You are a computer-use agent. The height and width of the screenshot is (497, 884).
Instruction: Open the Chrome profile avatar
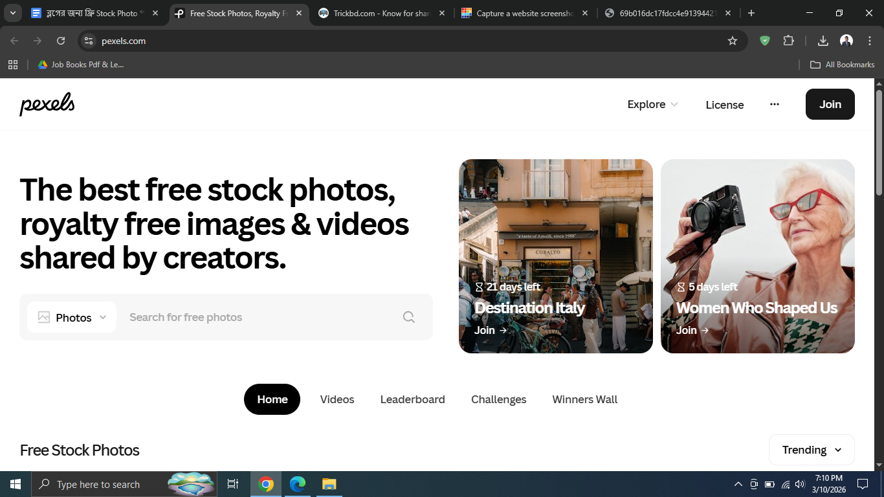pyautogui.click(x=846, y=41)
